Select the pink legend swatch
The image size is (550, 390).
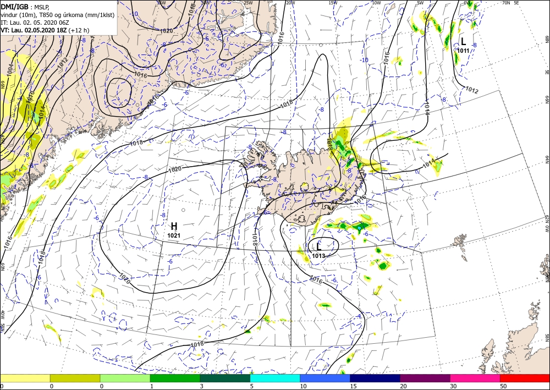coord(475,378)
